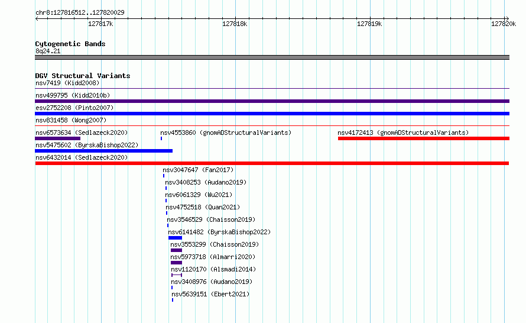Open nsv4553860 gnomADStructuralVariants label
Viewport: 526px width, 323px height.
click(226, 133)
